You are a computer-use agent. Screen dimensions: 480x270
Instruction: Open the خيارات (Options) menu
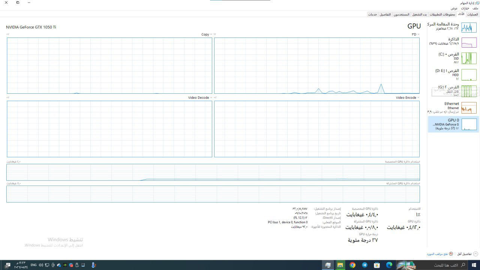[465, 8]
